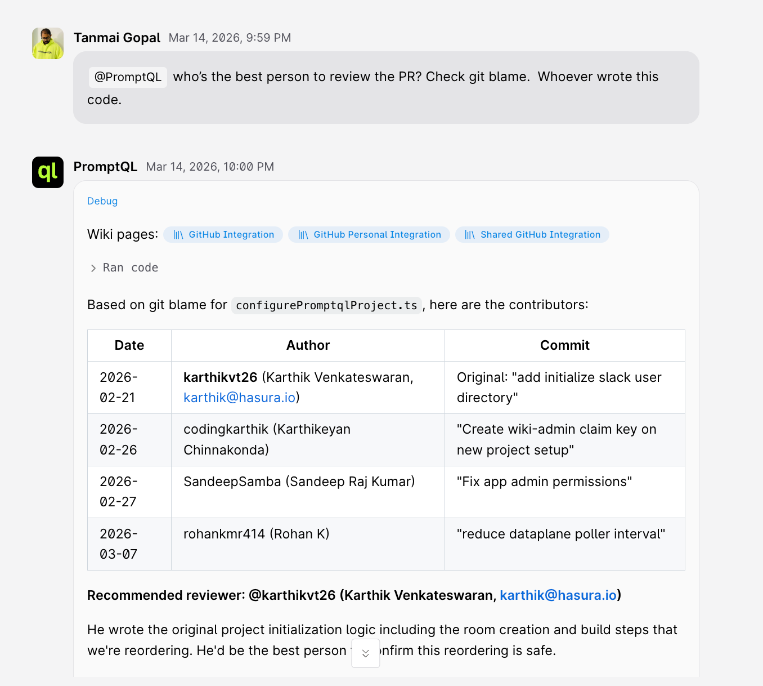Click the Commit column header
Screen dimensions: 763x686
pos(564,345)
